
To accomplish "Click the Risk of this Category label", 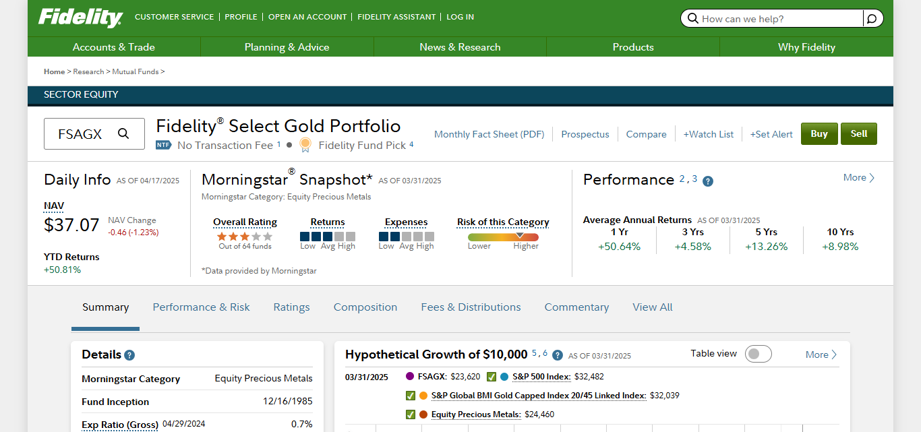I will 503,222.
